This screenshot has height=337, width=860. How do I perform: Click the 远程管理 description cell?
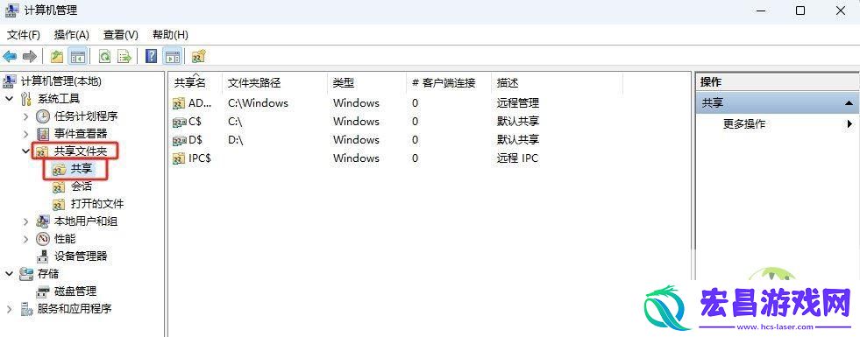point(518,103)
